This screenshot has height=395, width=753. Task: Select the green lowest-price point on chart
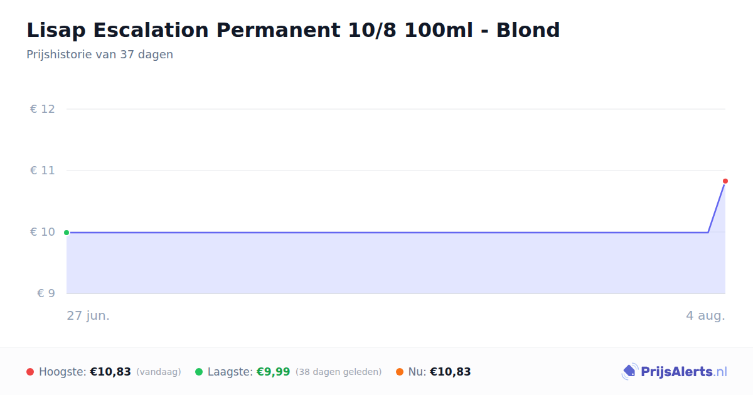click(67, 233)
